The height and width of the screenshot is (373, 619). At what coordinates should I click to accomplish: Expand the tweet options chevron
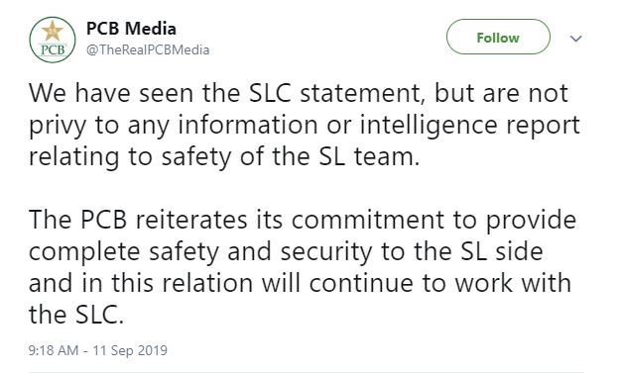[576, 39]
